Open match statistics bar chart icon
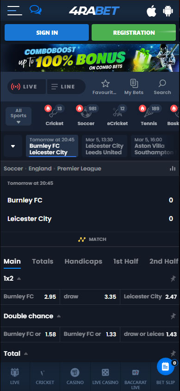The height and width of the screenshot is (391, 180). pos(173,169)
